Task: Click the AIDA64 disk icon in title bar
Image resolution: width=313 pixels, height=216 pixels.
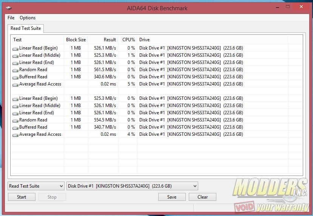Action: coord(9,8)
